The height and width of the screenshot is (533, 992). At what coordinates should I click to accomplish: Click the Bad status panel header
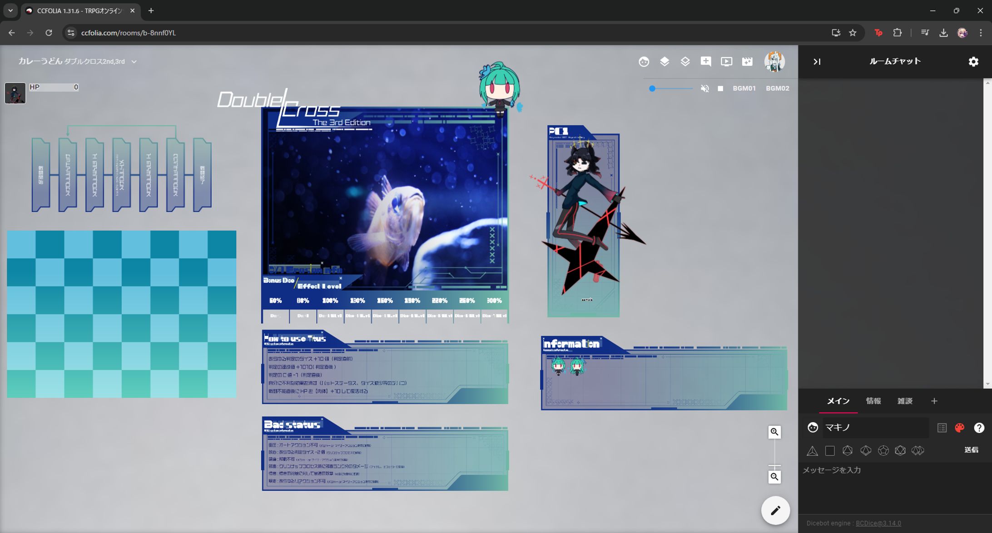(x=292, y=425)
